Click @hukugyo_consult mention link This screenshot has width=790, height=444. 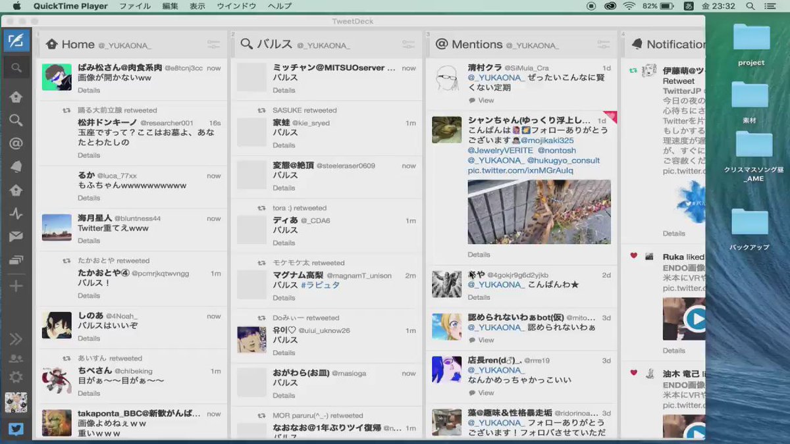pyautogui.click(x=564, y=160)
